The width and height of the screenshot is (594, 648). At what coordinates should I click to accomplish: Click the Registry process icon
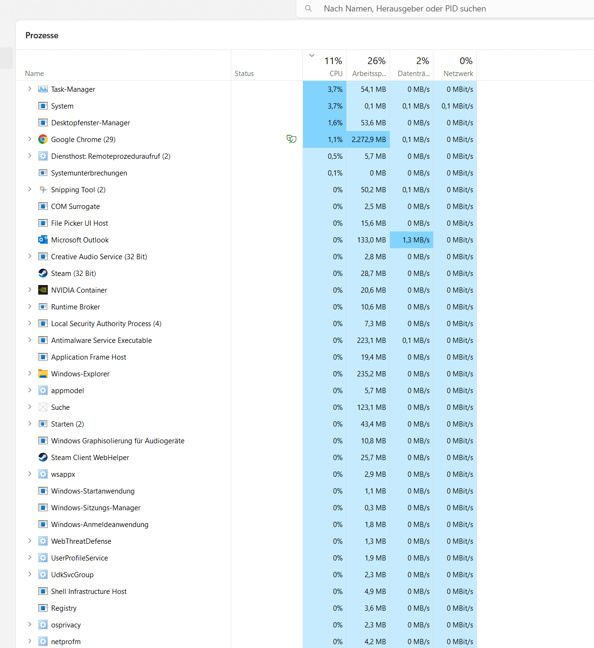(43, 608)
